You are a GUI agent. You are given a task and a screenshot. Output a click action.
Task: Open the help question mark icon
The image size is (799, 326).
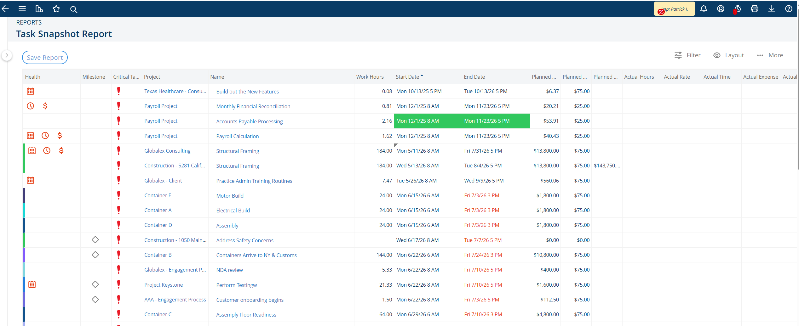coord(789,9)
